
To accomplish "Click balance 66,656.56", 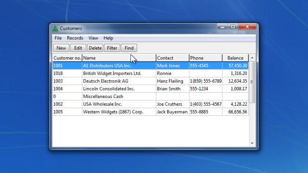I will point(235,112).
